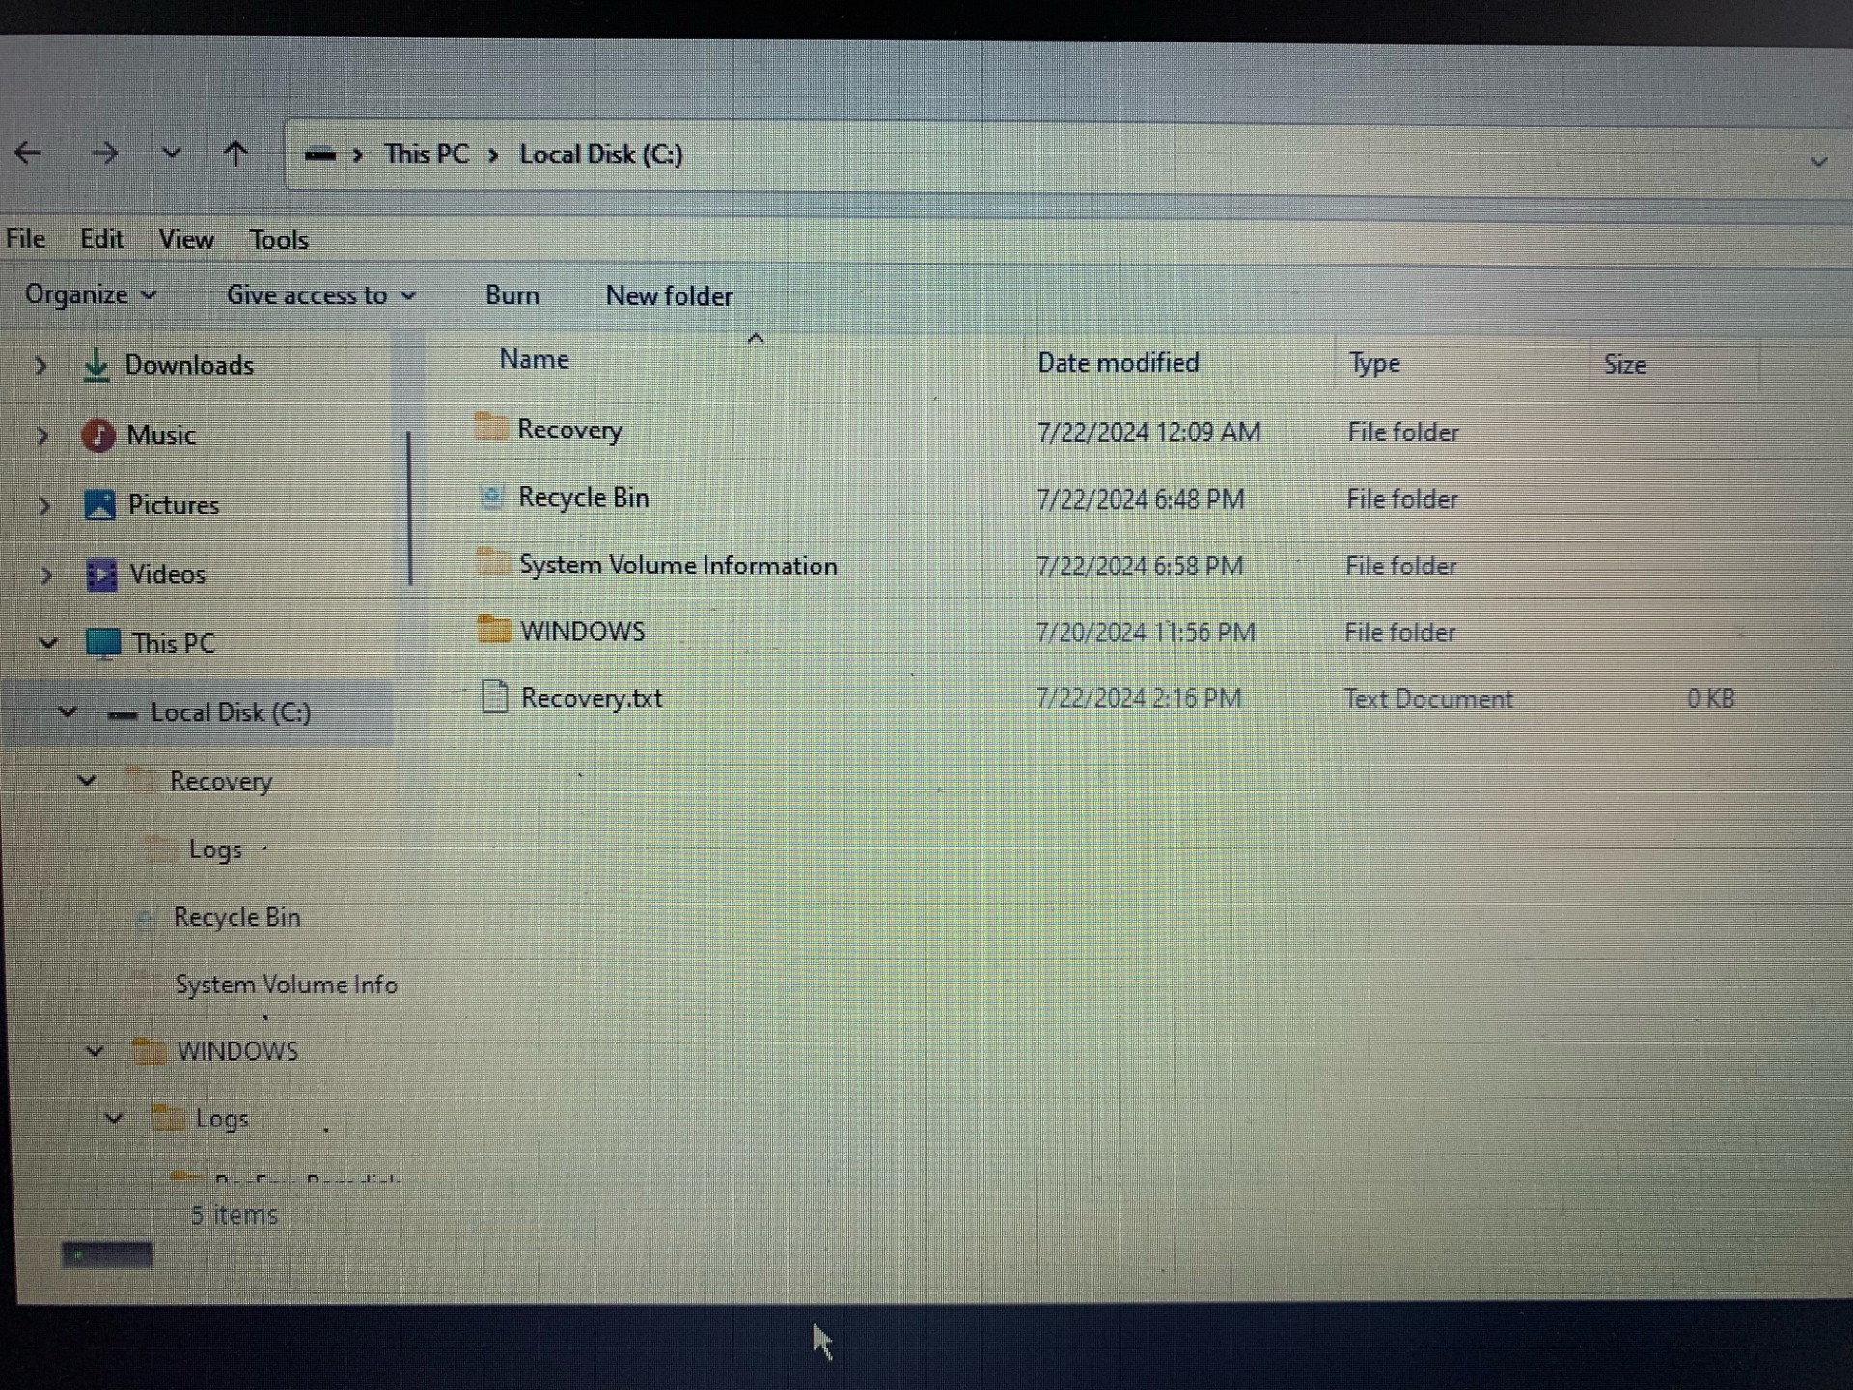This screenshot has height=1390, width=1853.
Task: Sort by Date modified column header
Action: [1118, 363]
